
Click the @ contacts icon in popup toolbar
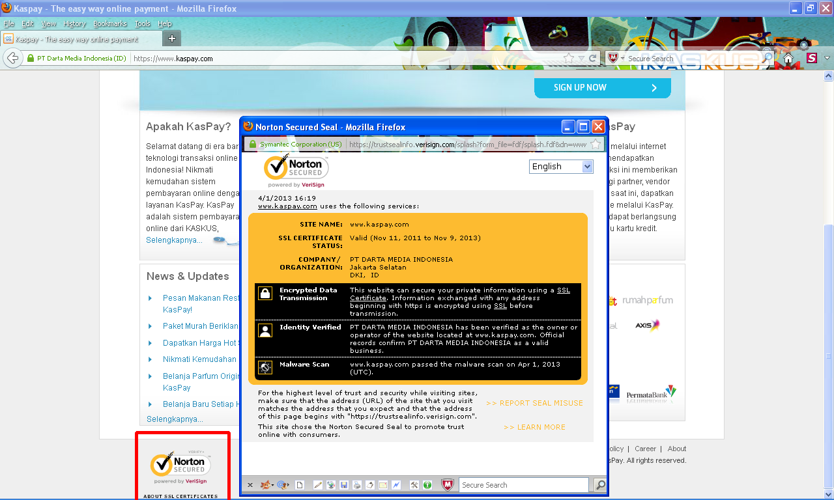281,485
